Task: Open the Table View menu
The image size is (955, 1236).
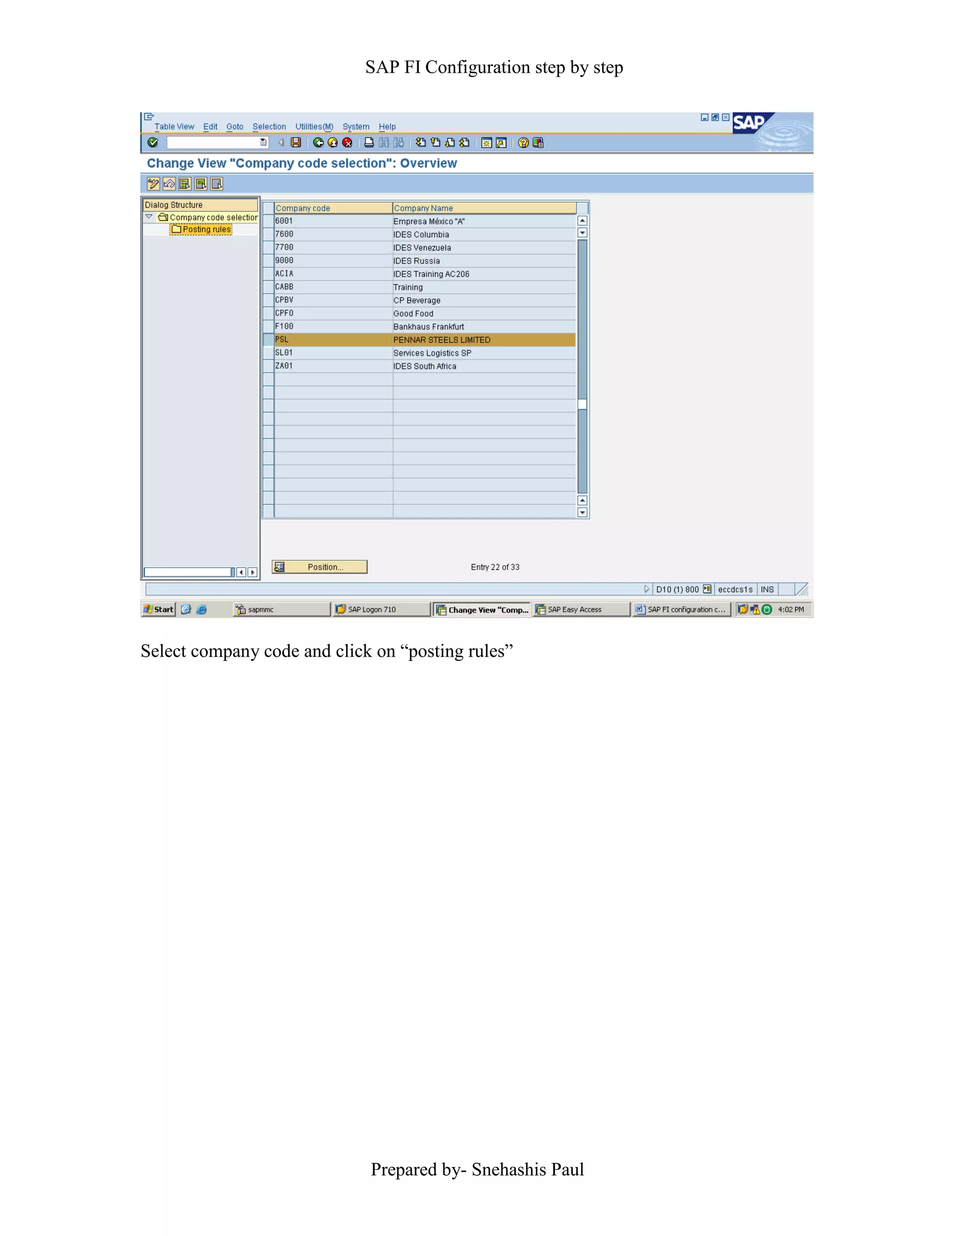Action: 174,127
